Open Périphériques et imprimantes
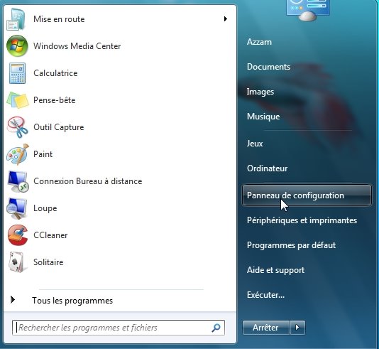The width and height of the screenshot is (379, 349). [x=302, y=220]
